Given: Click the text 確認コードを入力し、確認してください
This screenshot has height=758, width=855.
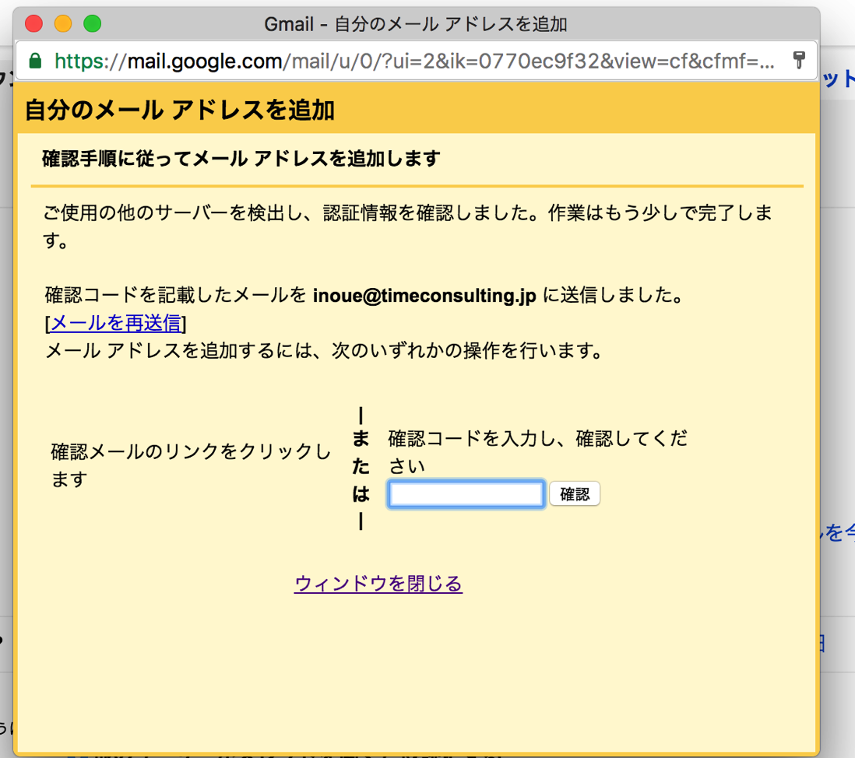Looking at the screenshot, I should [x=537, y=451].
